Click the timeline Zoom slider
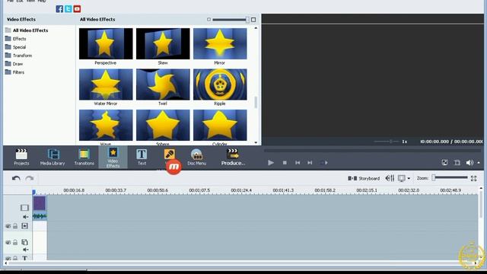Screen dimensions: 487x274 tap(450, 177)
